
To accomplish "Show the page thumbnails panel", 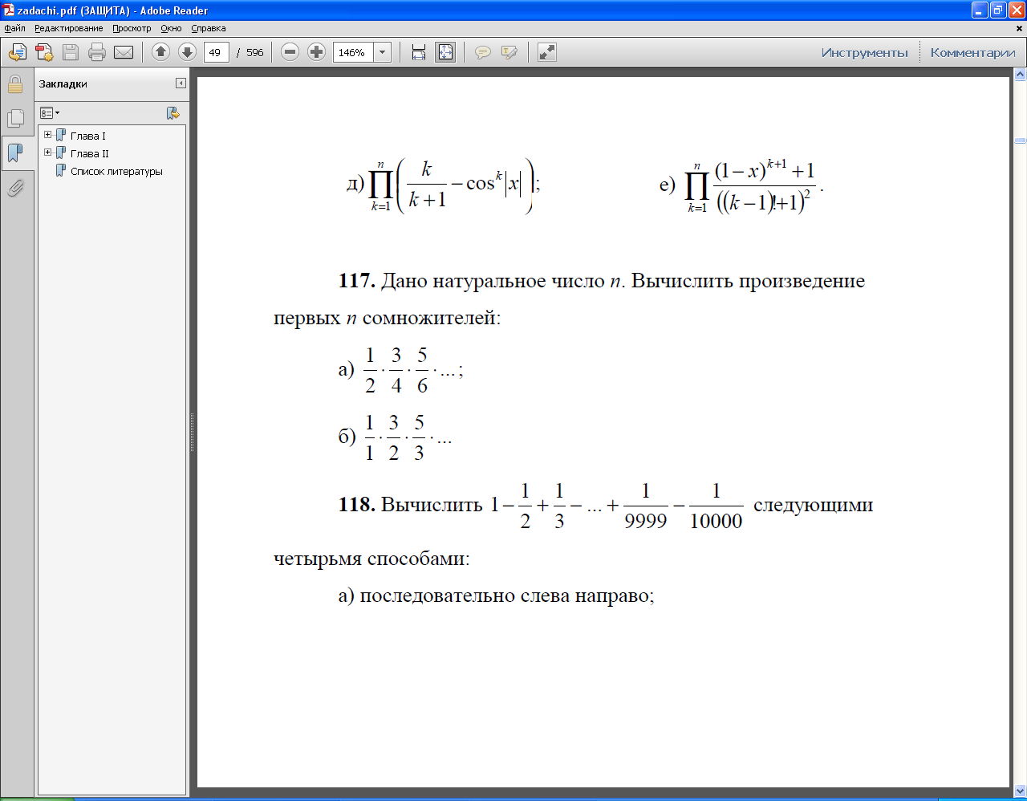I will tap(15, 119).
